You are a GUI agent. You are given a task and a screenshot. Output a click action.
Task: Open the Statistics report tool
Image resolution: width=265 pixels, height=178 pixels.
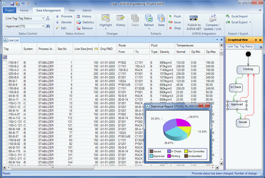85,22
